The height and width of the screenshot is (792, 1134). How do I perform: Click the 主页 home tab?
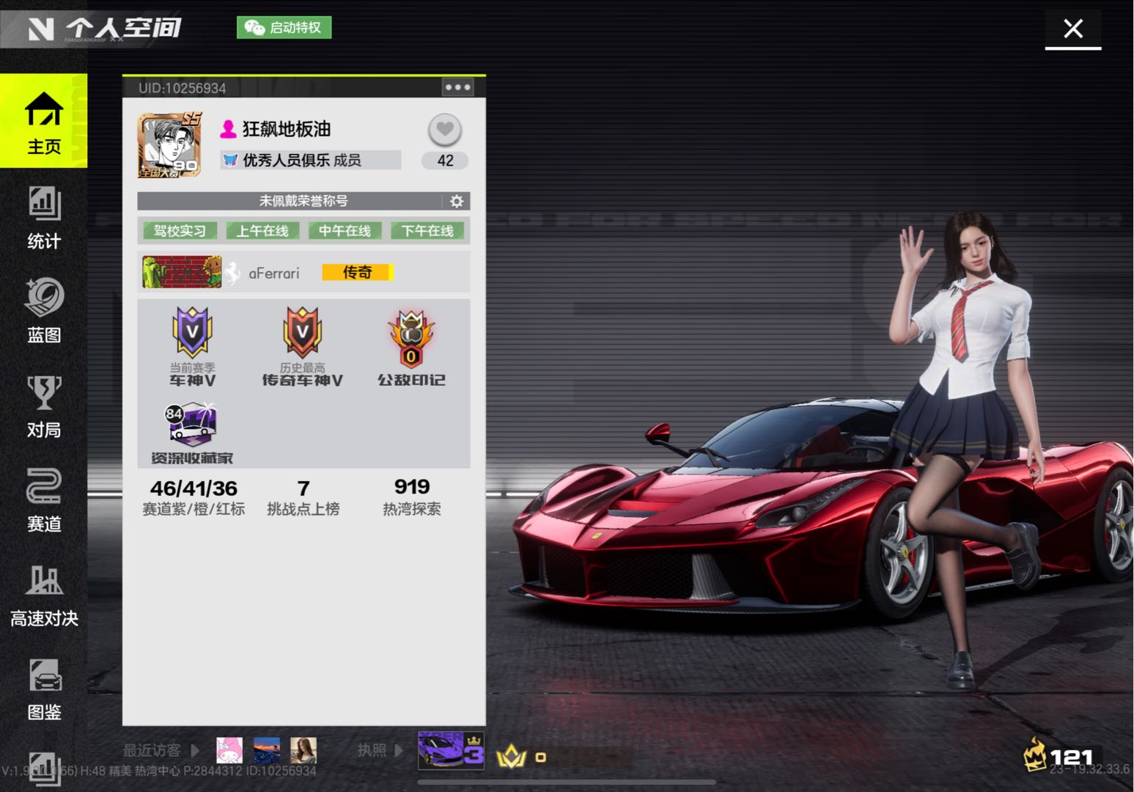tap(44, 122)
